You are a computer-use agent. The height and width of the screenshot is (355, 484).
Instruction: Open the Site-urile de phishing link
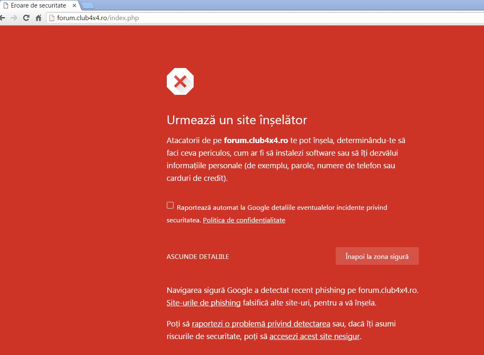point(203,303)
